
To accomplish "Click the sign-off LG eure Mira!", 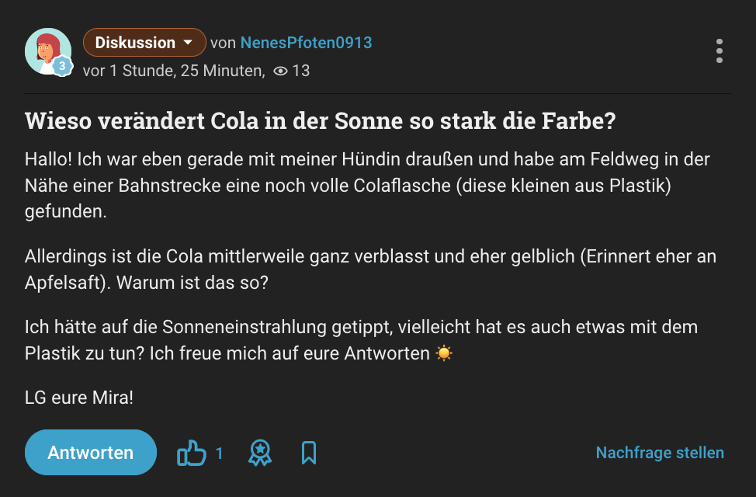I will [x=79, y=398].
